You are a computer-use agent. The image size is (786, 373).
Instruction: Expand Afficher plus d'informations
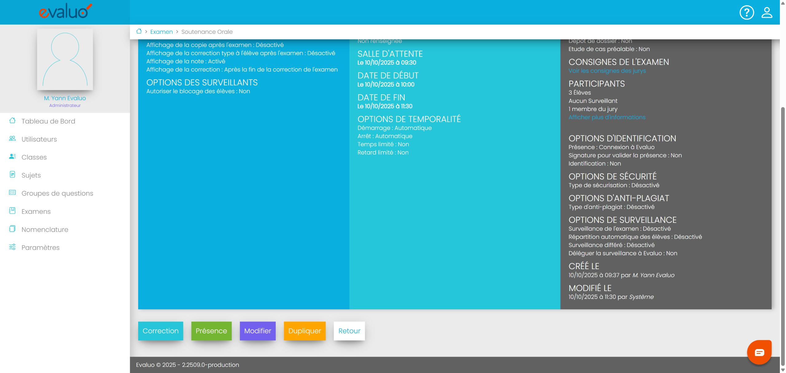[x=607, y=117]
